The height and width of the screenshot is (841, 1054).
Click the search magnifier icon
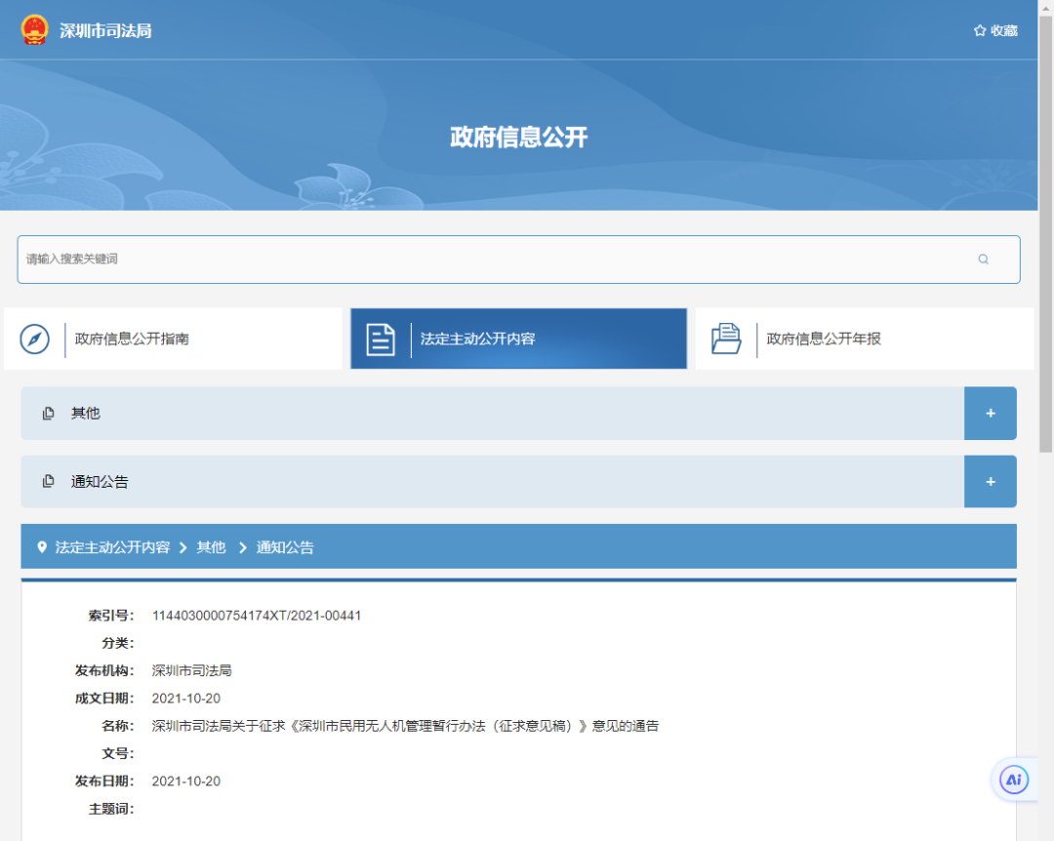point(983,260)
